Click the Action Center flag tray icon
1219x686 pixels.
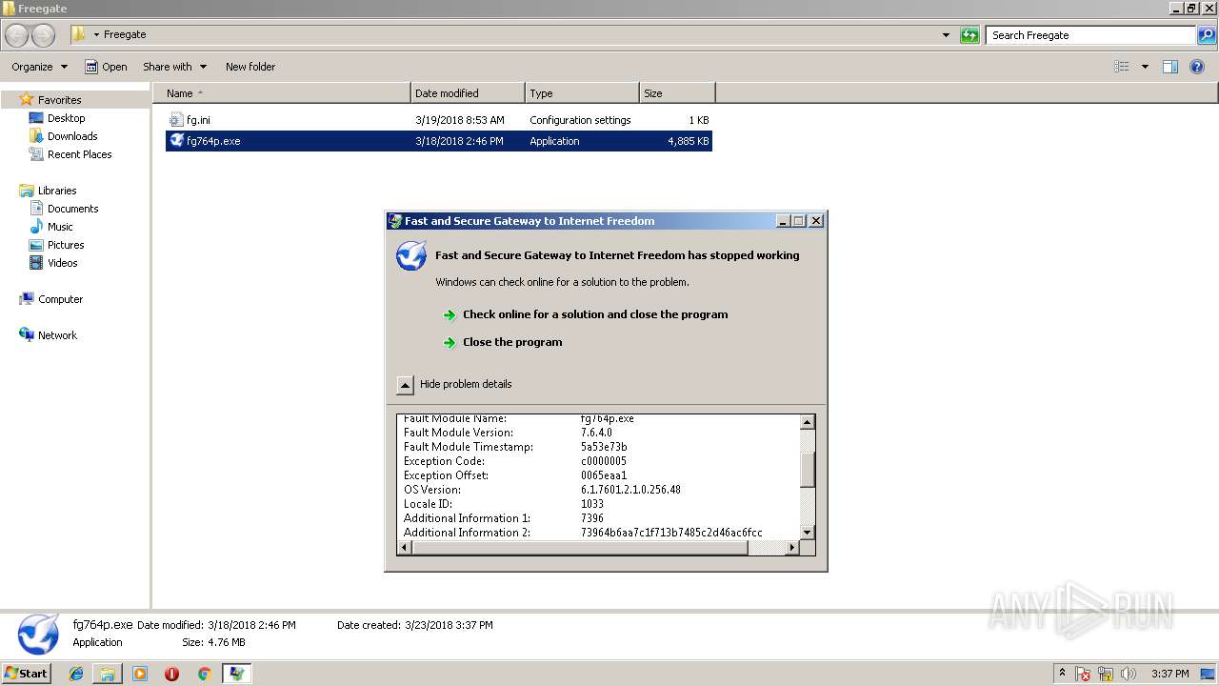[1084, 674]
